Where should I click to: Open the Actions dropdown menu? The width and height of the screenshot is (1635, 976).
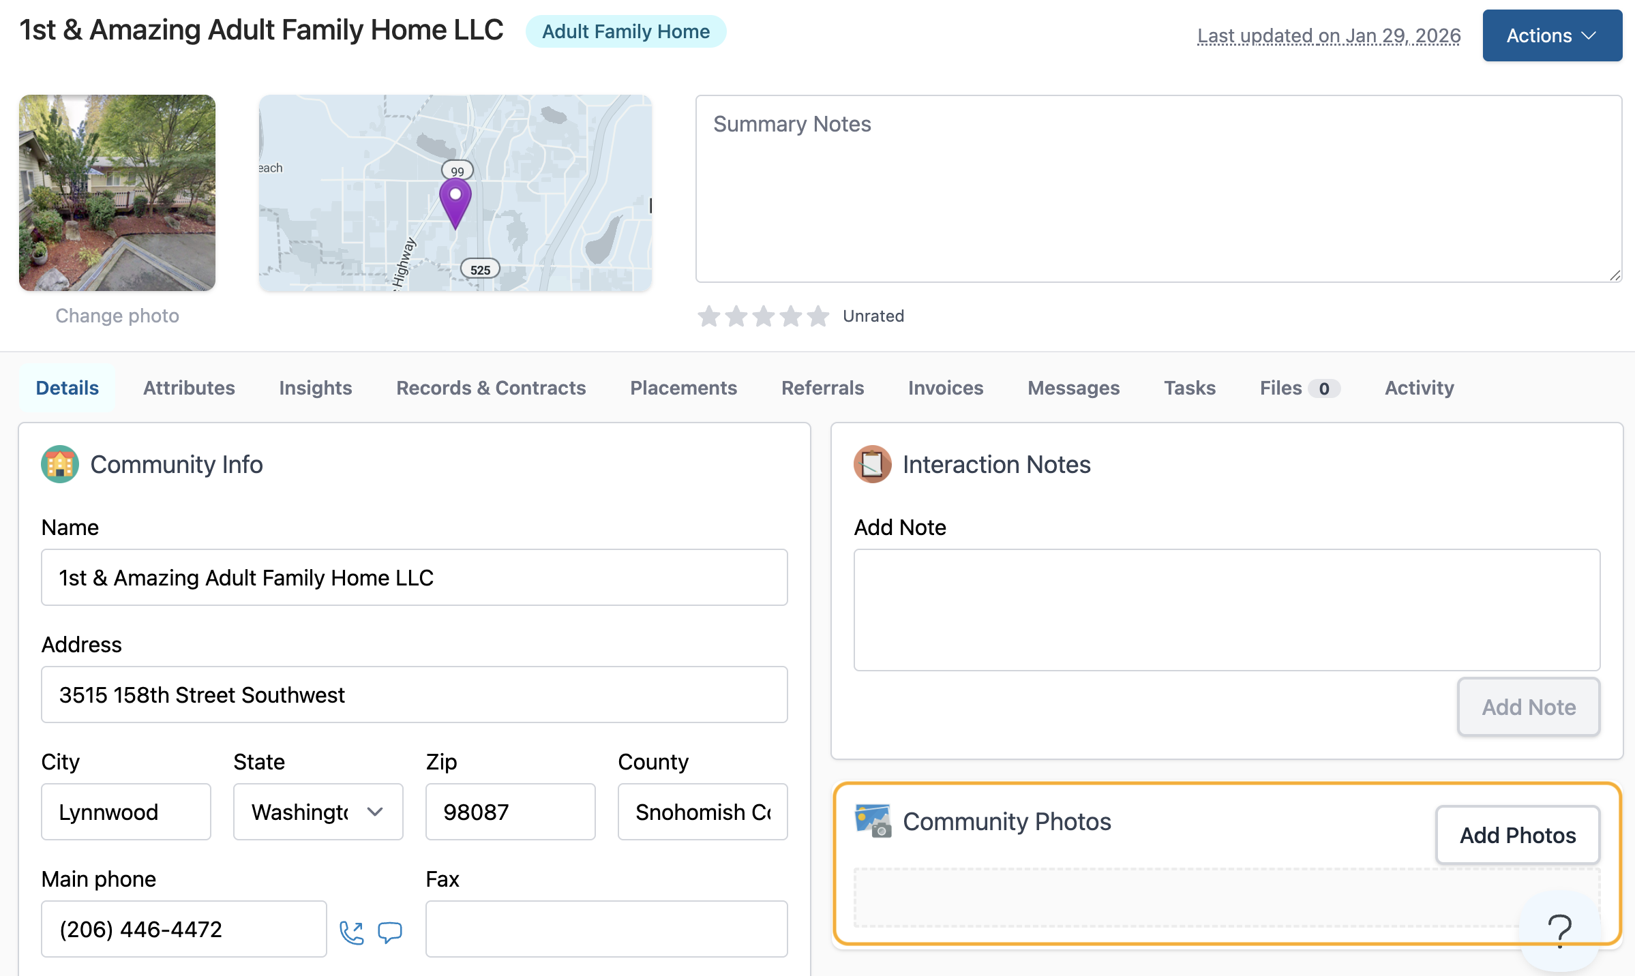[1552, 35]
